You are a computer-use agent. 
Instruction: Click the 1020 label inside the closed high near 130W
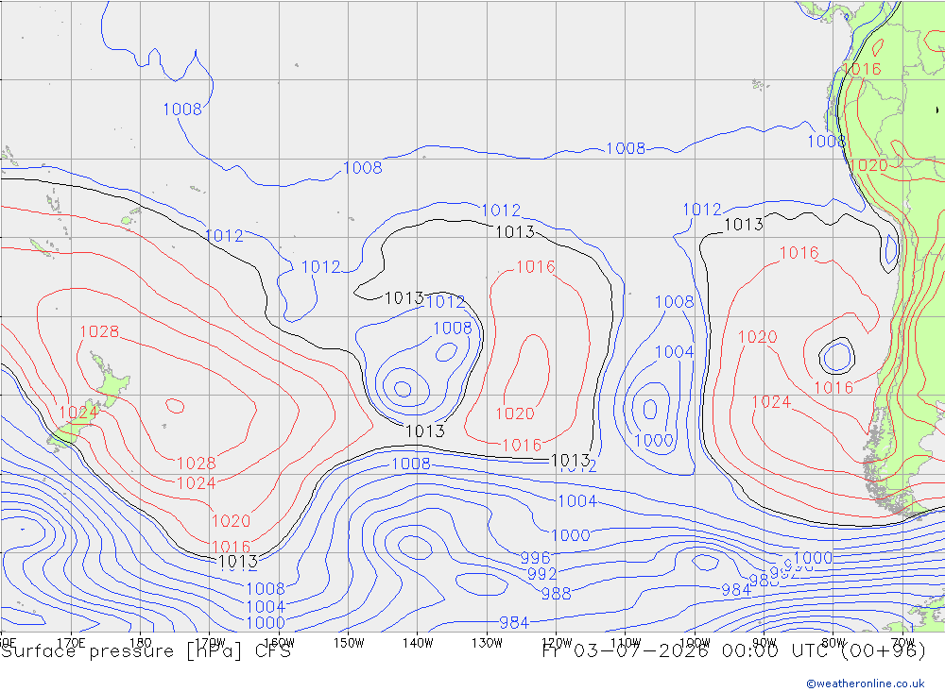515,414
